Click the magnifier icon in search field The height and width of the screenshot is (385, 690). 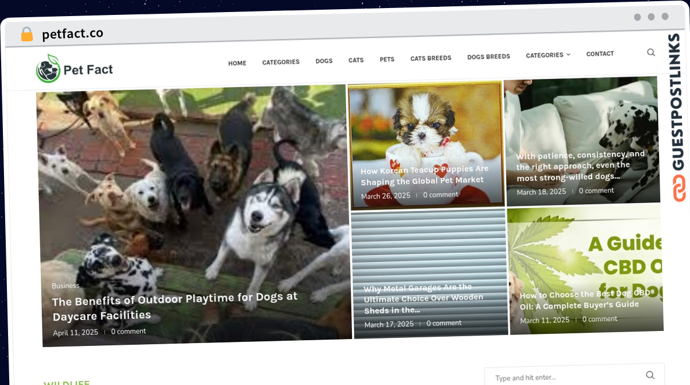point(650,375)
